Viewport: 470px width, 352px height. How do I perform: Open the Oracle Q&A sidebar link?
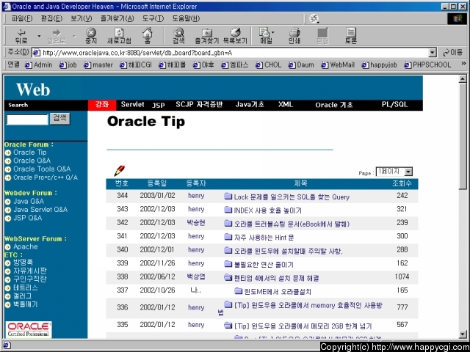[32, 161]
